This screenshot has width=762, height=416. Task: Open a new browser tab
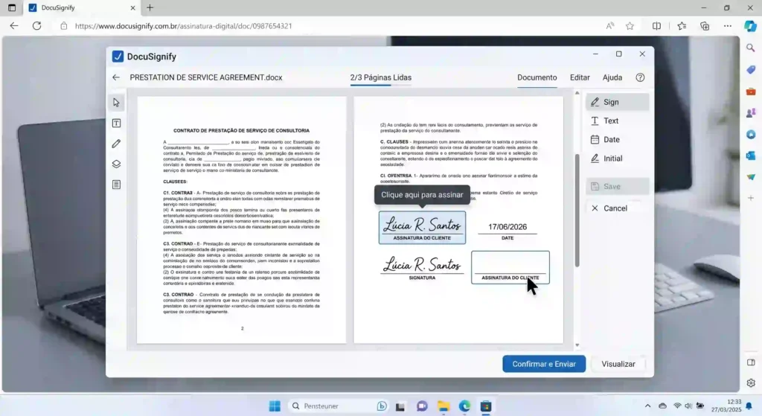point(150,7)
